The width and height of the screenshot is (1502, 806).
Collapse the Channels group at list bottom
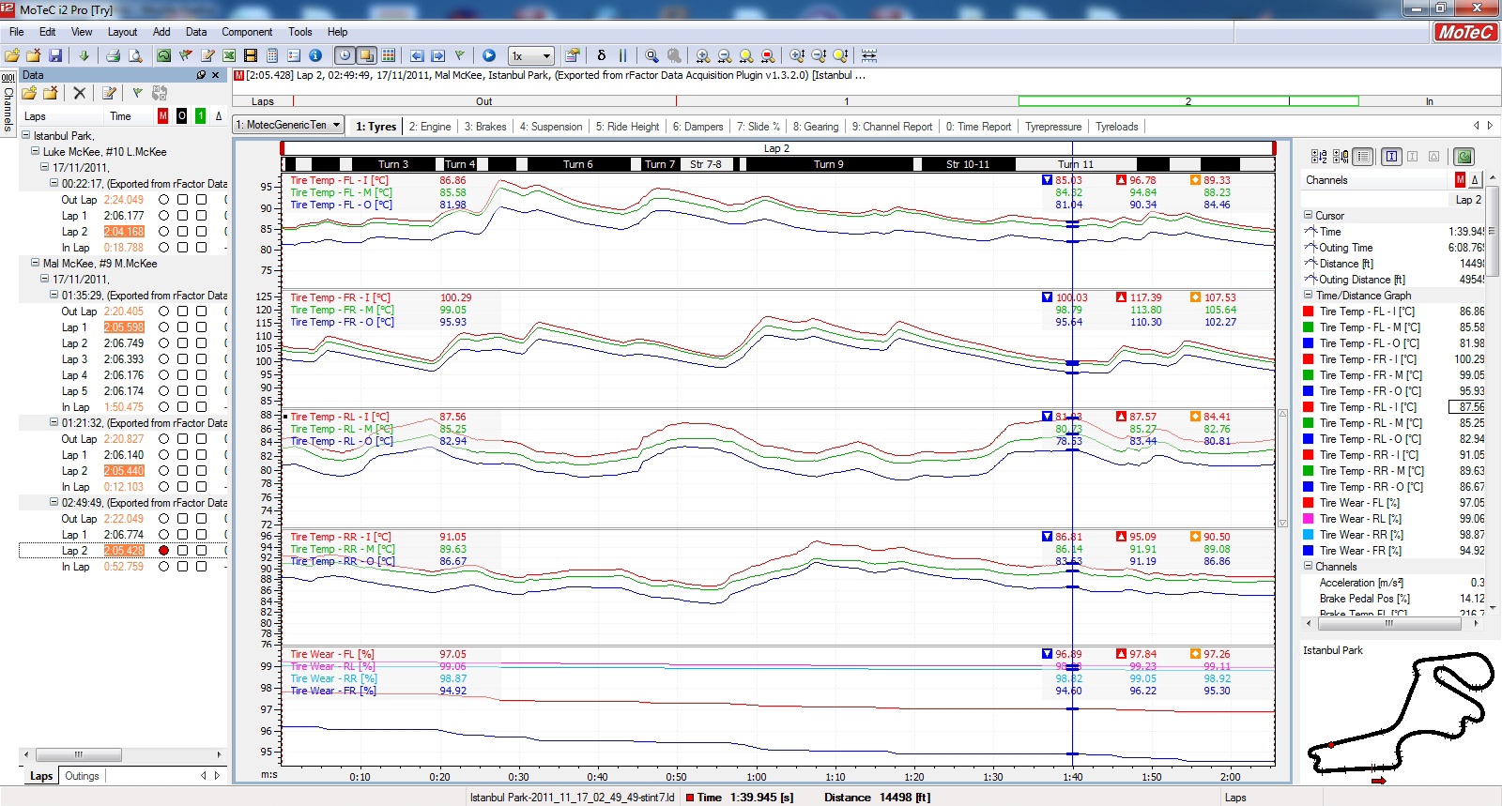pyautogui.click(x=1308, y=566)
